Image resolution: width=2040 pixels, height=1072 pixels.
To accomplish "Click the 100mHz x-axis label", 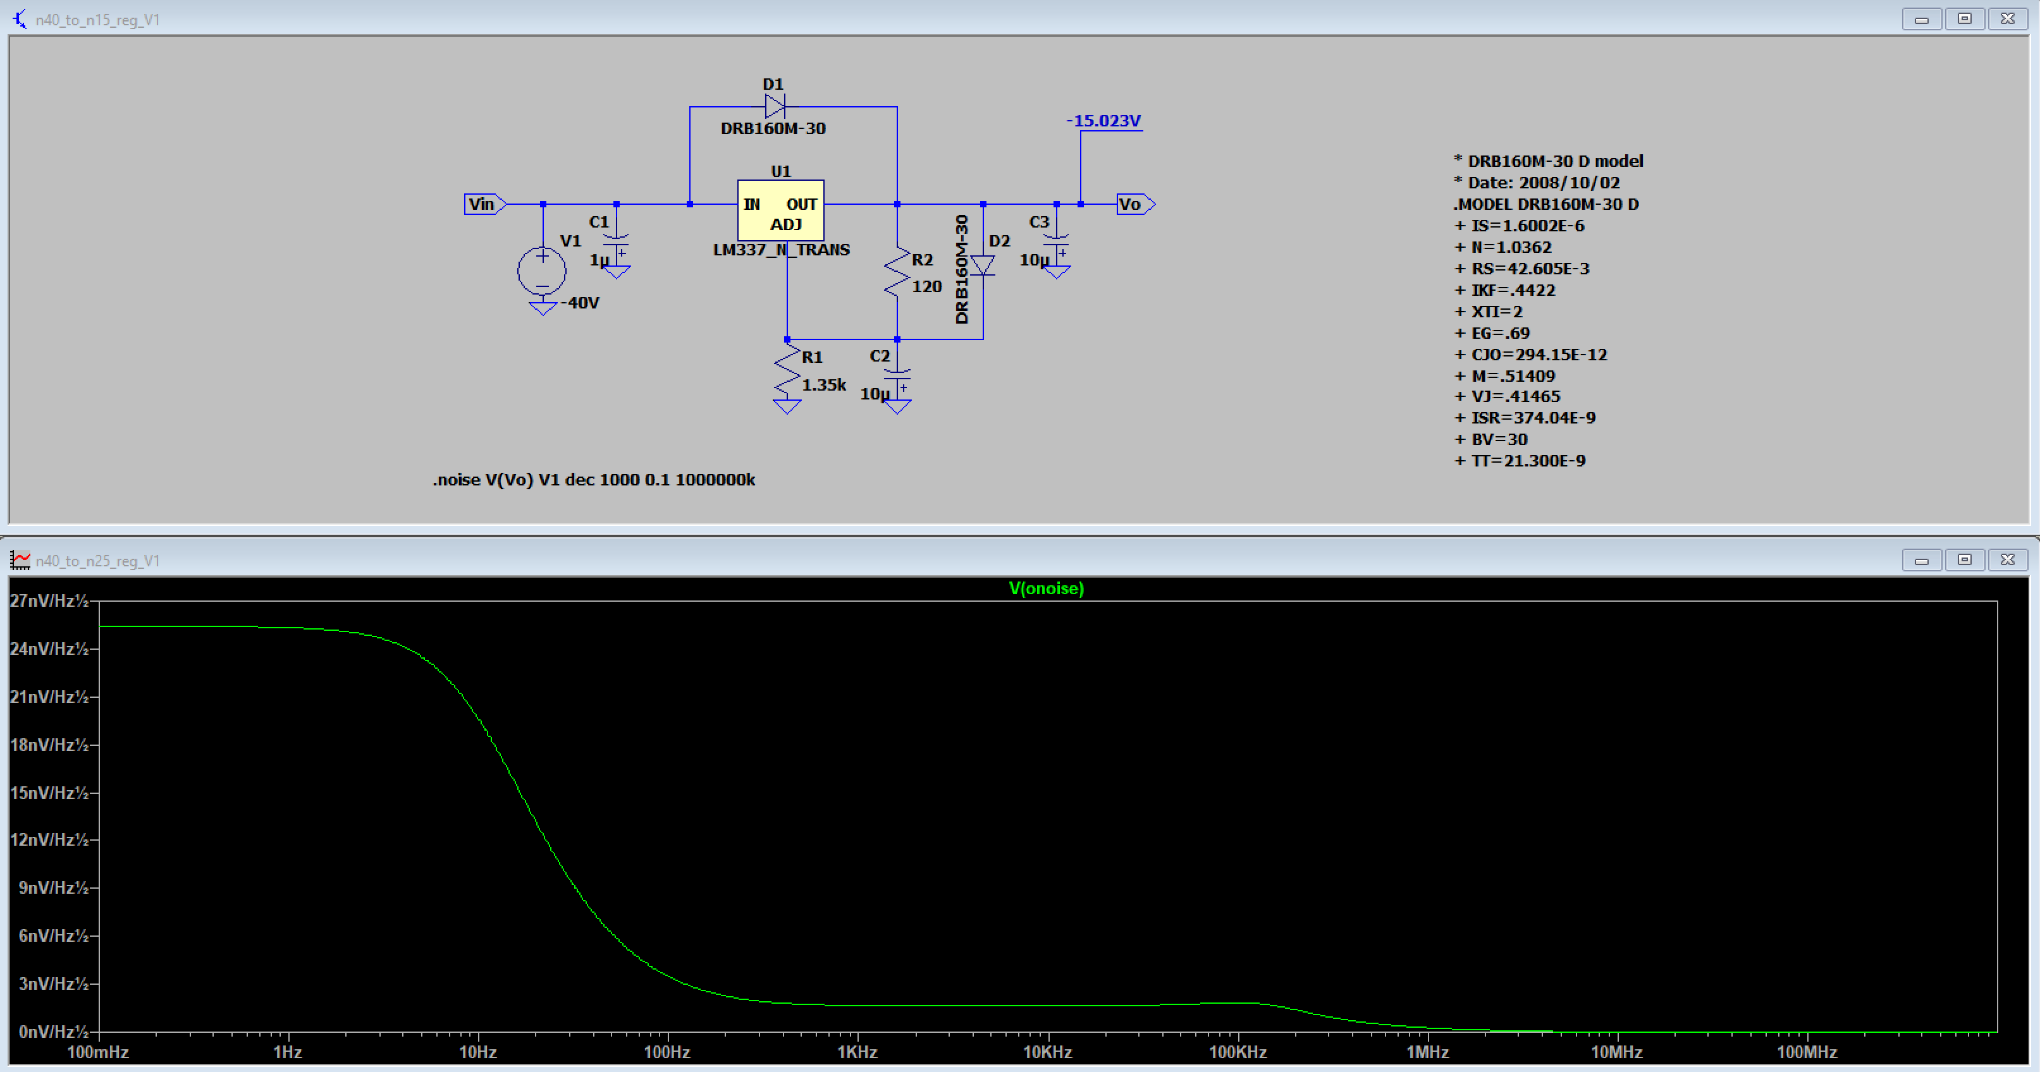I will click(x=98, y=1052).
